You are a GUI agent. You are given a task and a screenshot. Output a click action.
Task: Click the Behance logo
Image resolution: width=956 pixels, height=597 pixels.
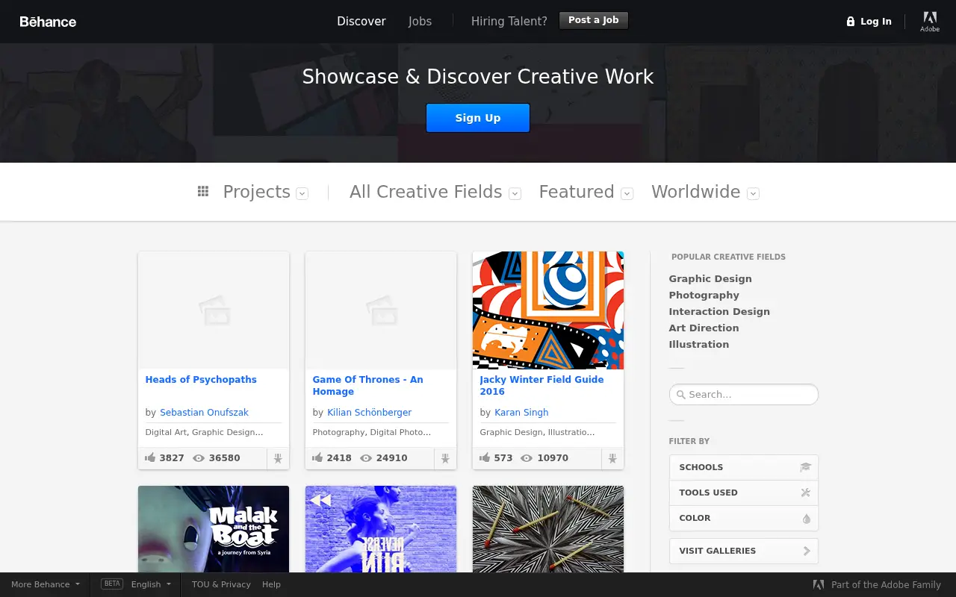(x=48, y=22)
